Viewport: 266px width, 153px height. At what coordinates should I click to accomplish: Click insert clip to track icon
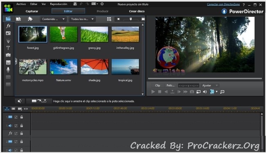click(x=39, y=101)
